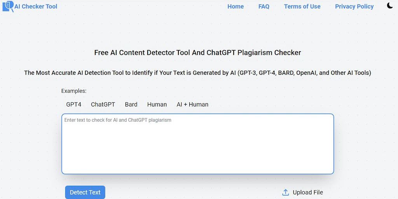
Task: Open the FAQ page
Action: click(x=264, y=7)
